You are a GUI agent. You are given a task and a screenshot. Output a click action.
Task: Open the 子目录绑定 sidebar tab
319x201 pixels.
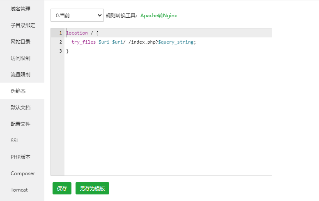pos(22,25)
